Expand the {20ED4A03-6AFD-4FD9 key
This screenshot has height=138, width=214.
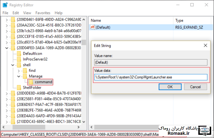tap(6, 116)
